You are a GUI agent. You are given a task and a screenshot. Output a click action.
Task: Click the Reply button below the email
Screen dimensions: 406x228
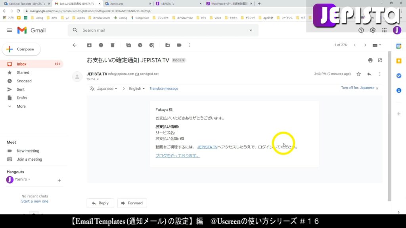[x=100, y=203]
